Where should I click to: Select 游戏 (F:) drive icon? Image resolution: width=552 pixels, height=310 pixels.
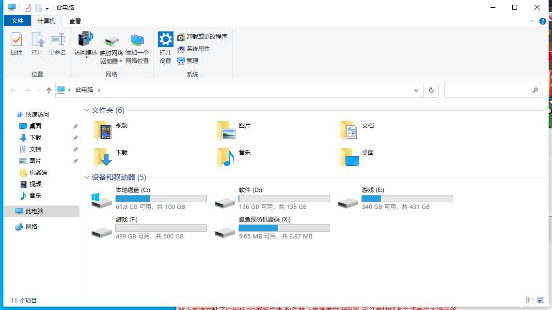click(x=101, y=232)
